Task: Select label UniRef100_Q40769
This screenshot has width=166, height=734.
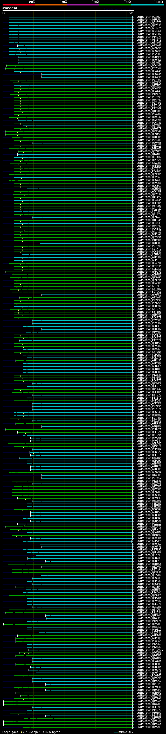Action: (x=149, y=349)
